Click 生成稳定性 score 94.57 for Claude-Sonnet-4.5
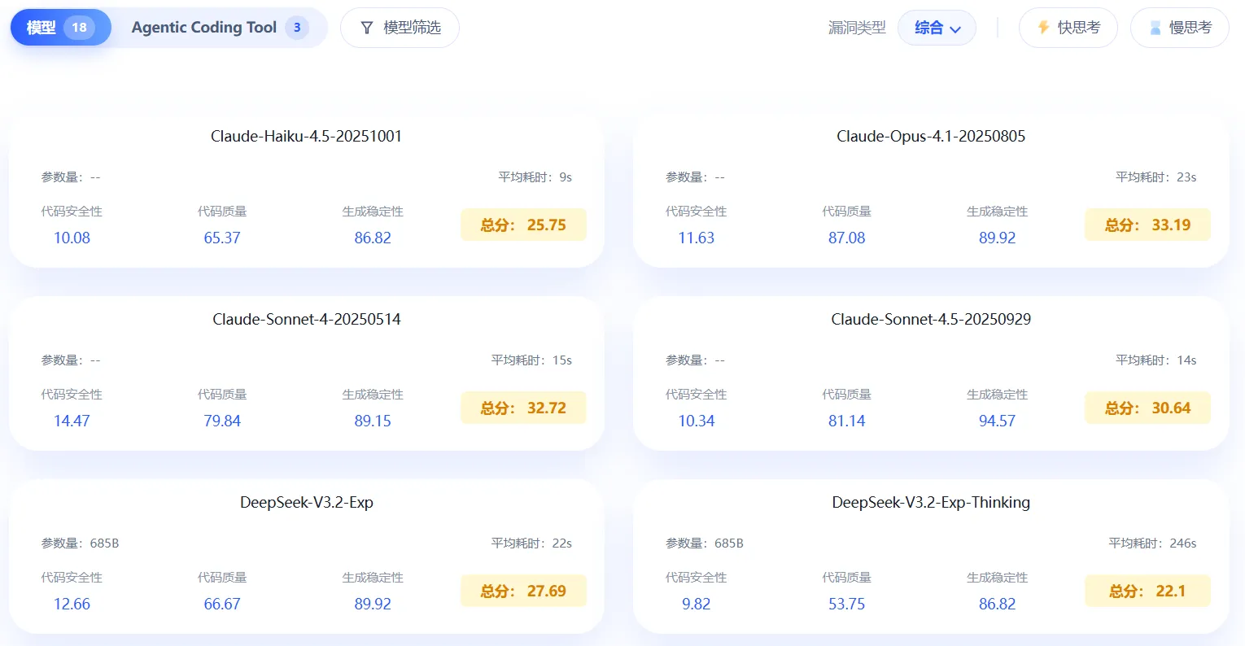The width and height of the screenshot is (1245, 646). (x=997, y=421)
